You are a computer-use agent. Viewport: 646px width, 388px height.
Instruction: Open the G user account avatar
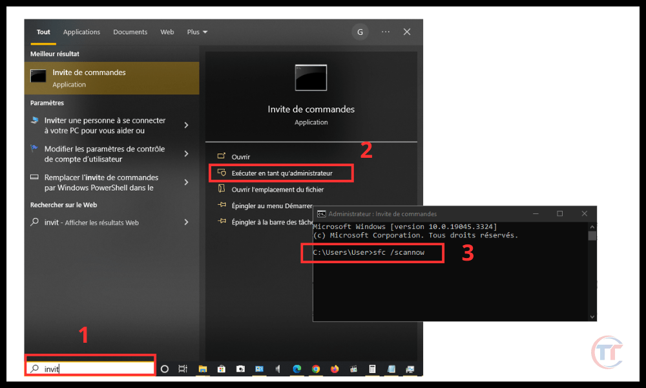pos(360,32)
